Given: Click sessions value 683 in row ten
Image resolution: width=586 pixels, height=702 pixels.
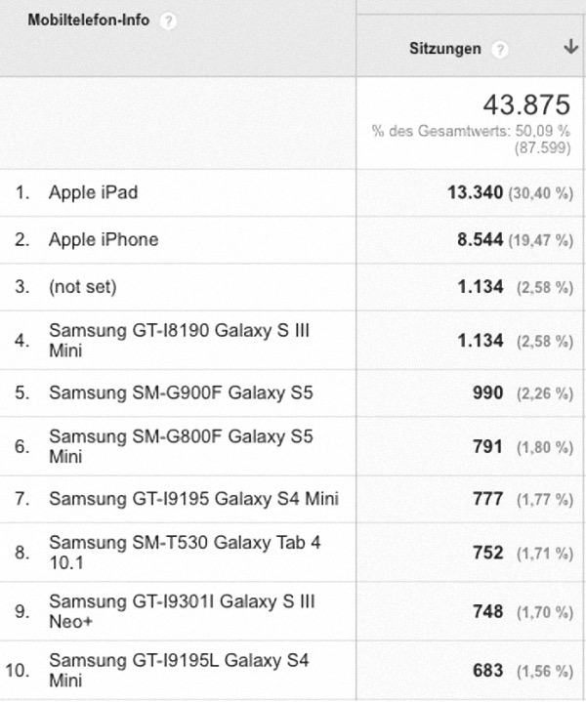Looking at the screenshot, I should [x=488, y=670].
